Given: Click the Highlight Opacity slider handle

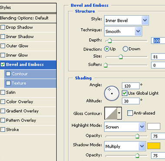Looking at the screenshot, I should pos(137,136).
